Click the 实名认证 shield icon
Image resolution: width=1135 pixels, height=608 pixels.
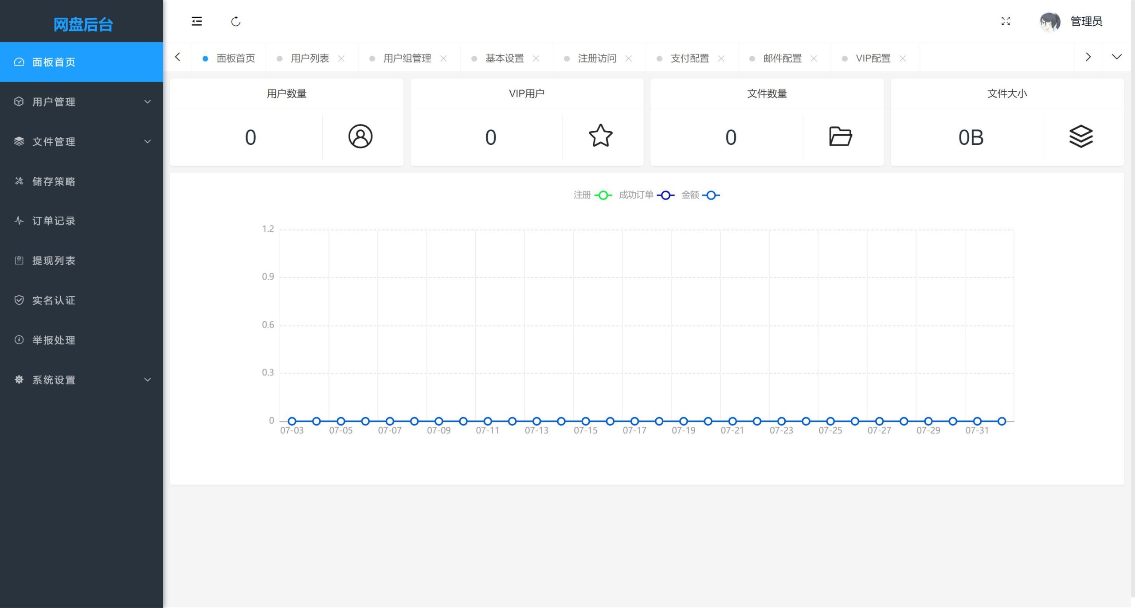point(19,300)
